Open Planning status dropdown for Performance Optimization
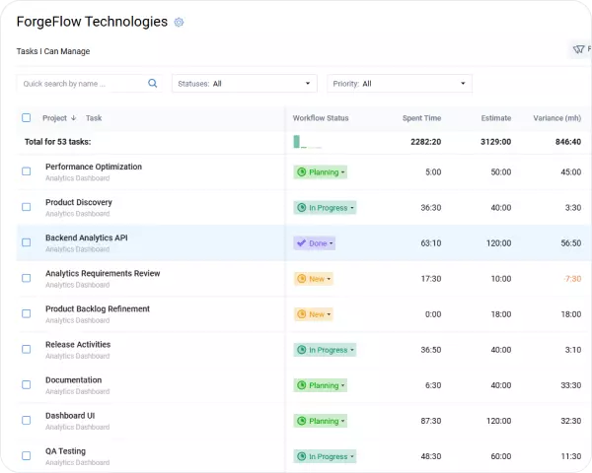Image resolution: width=592 pixels, height=473 pixels. pos(320,172)
